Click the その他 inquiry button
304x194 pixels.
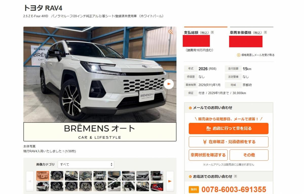249,155
